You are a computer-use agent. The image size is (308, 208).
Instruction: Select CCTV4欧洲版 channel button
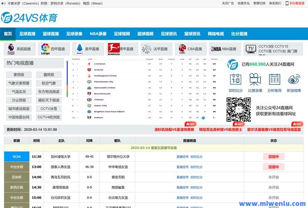pos(49,117)
